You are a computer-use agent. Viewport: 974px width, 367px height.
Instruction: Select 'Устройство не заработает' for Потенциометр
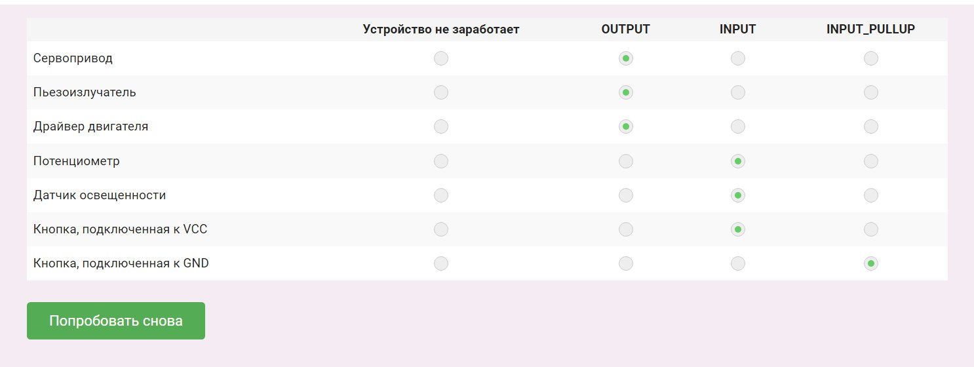point(441,161)
